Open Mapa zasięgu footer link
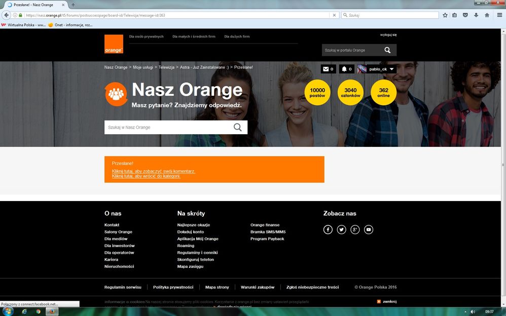Screen dimensions: 506x316 [x=190, y=267]
